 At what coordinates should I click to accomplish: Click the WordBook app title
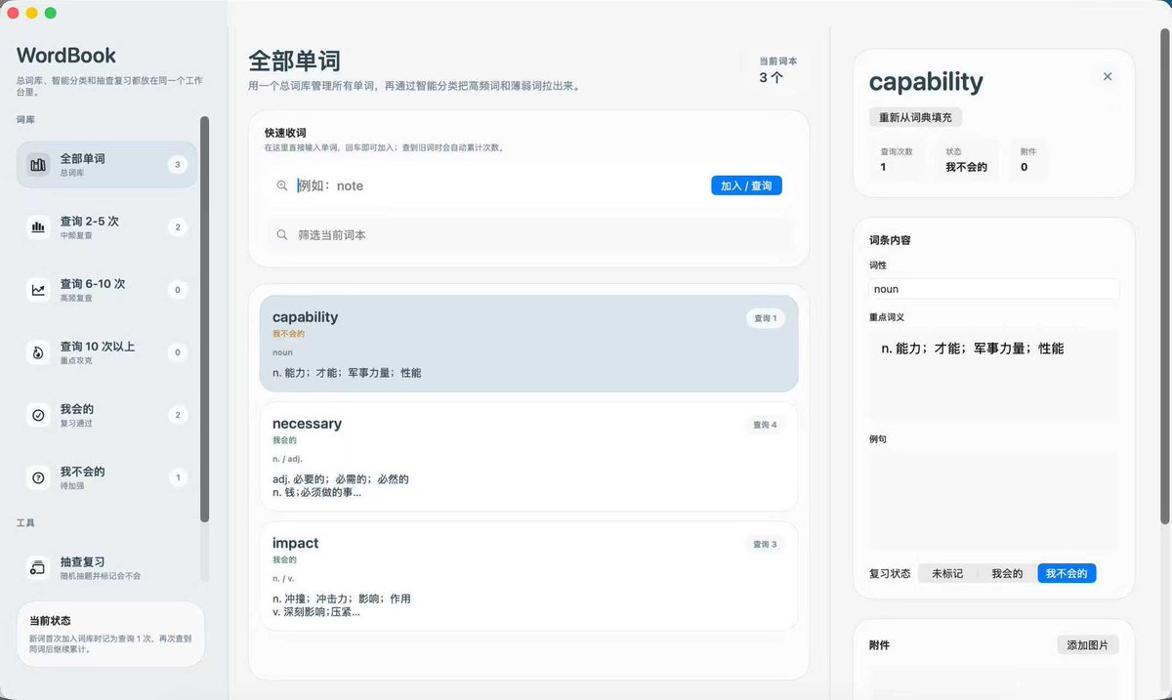(66, 56)
